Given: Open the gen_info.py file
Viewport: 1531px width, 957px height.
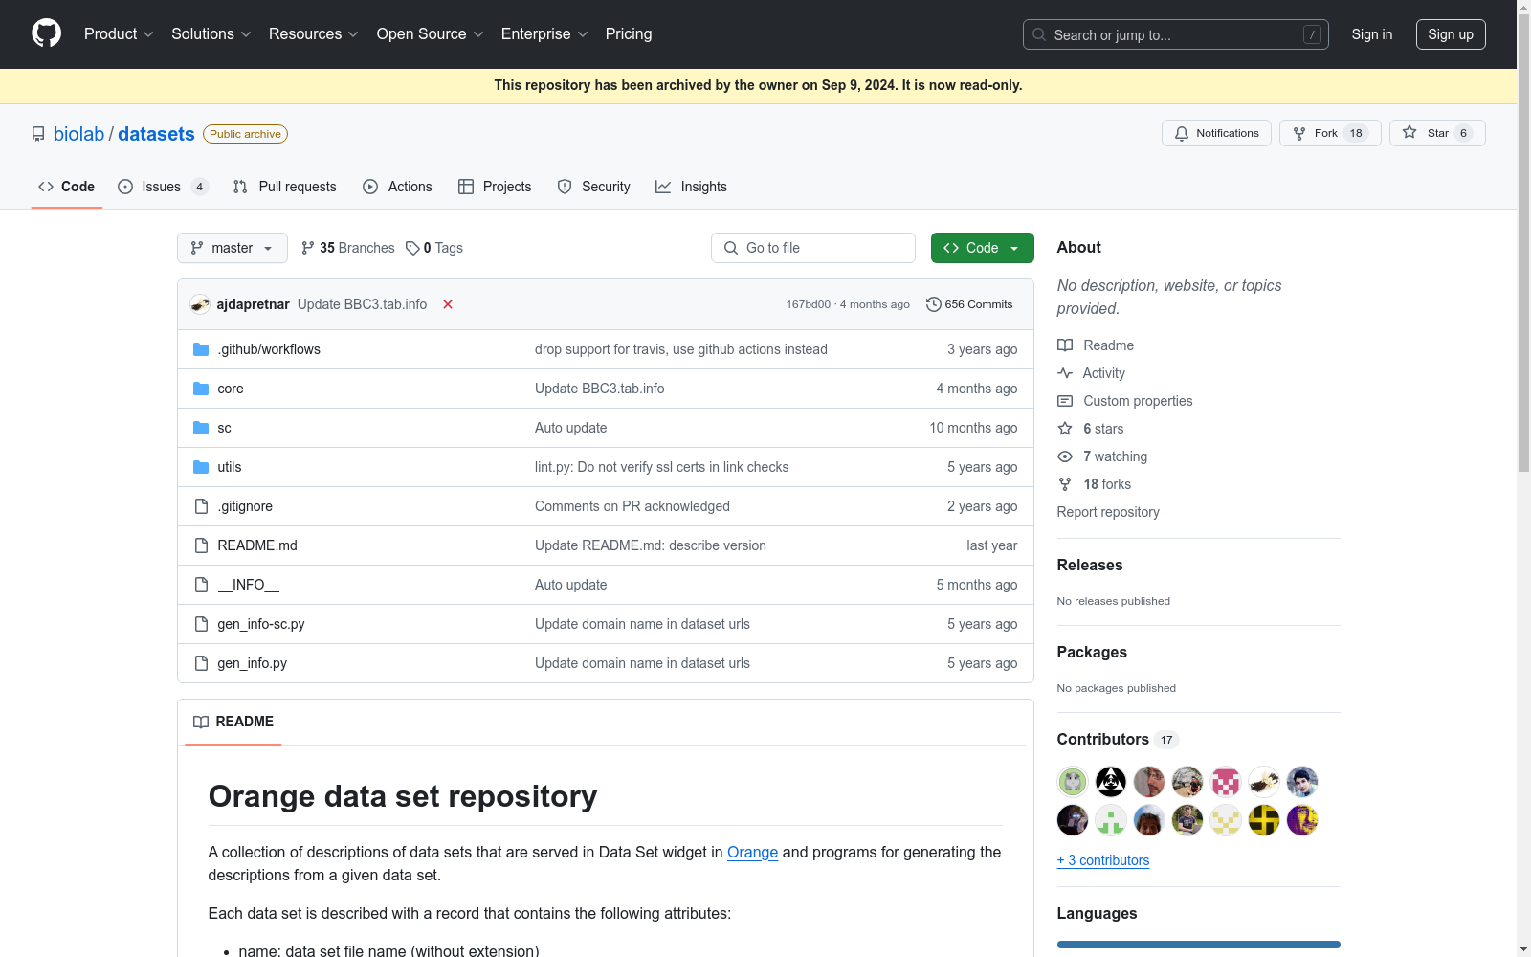Looking at the screenshot, I should pos(253,663).
